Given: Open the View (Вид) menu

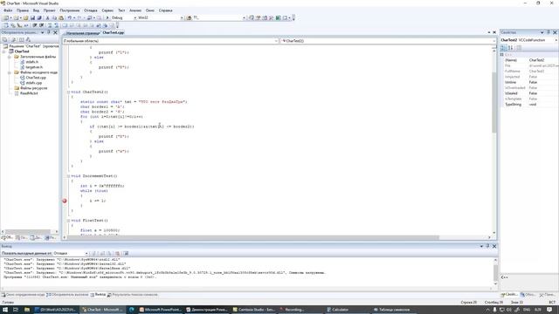Looking at the screenshot, I should 36,10.
